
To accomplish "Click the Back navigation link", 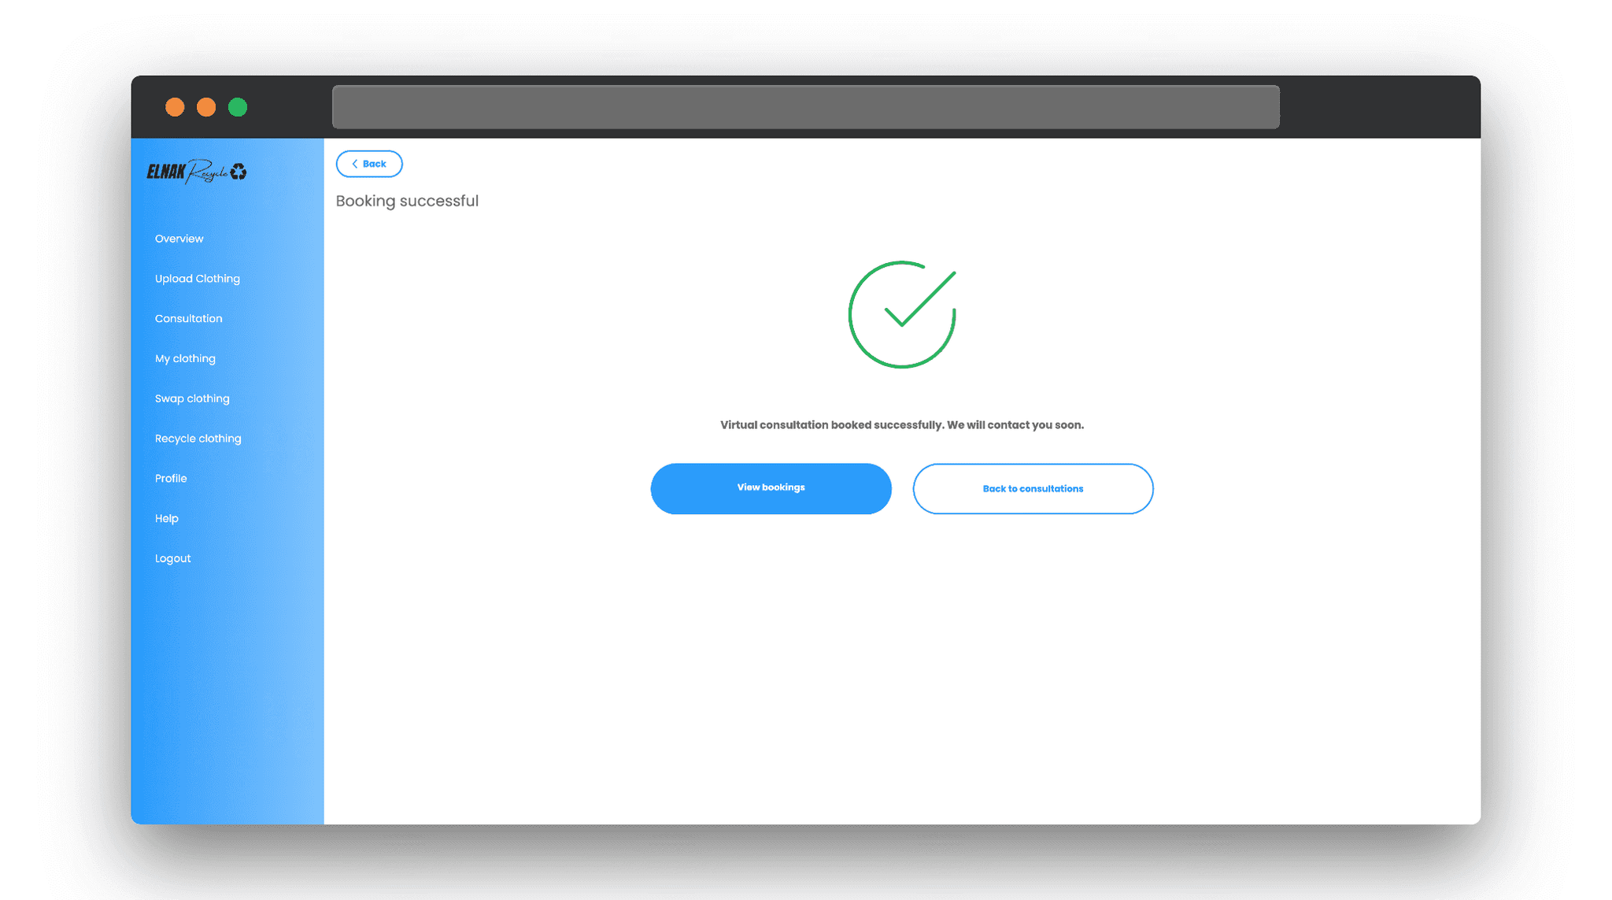I will [x=368, y=163].
